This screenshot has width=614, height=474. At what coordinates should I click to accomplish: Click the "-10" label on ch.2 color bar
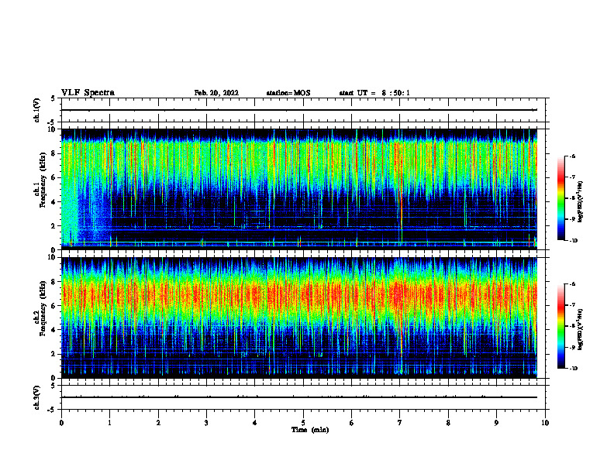coord(573,369)
